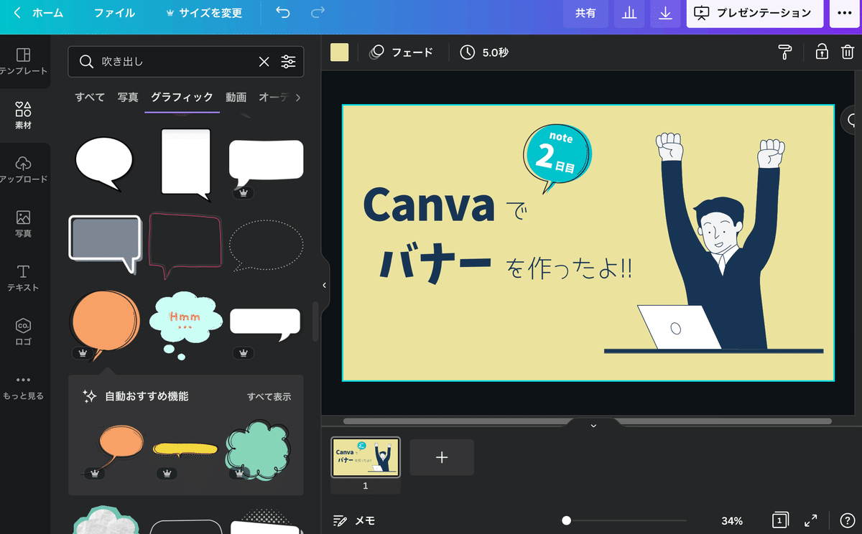Open the フェード transition setting
This screenshot has height=534, width=862.
402,52
